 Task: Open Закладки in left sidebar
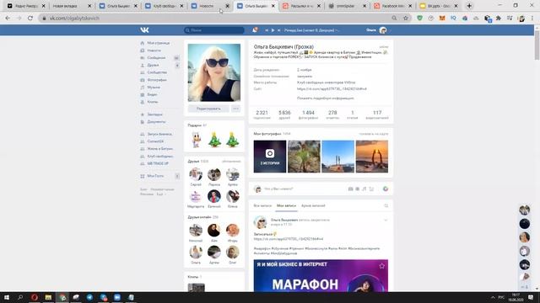(x=154, y=114)
